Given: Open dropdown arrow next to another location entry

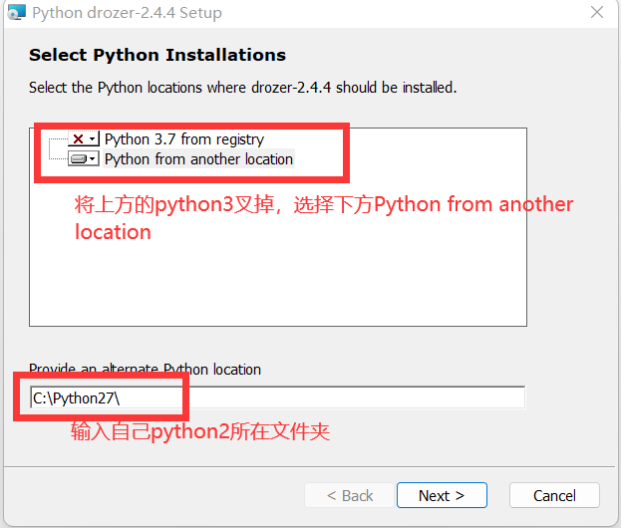Looking at the screenshot, I should [93, 159].
